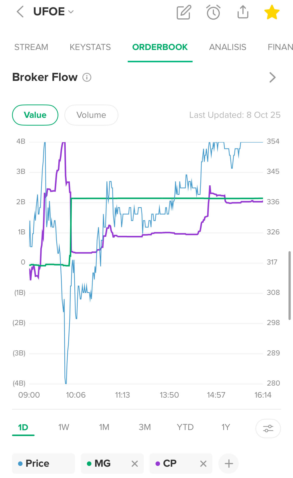
Task: Select the 1W time range
Action: (x=64, y=427)
